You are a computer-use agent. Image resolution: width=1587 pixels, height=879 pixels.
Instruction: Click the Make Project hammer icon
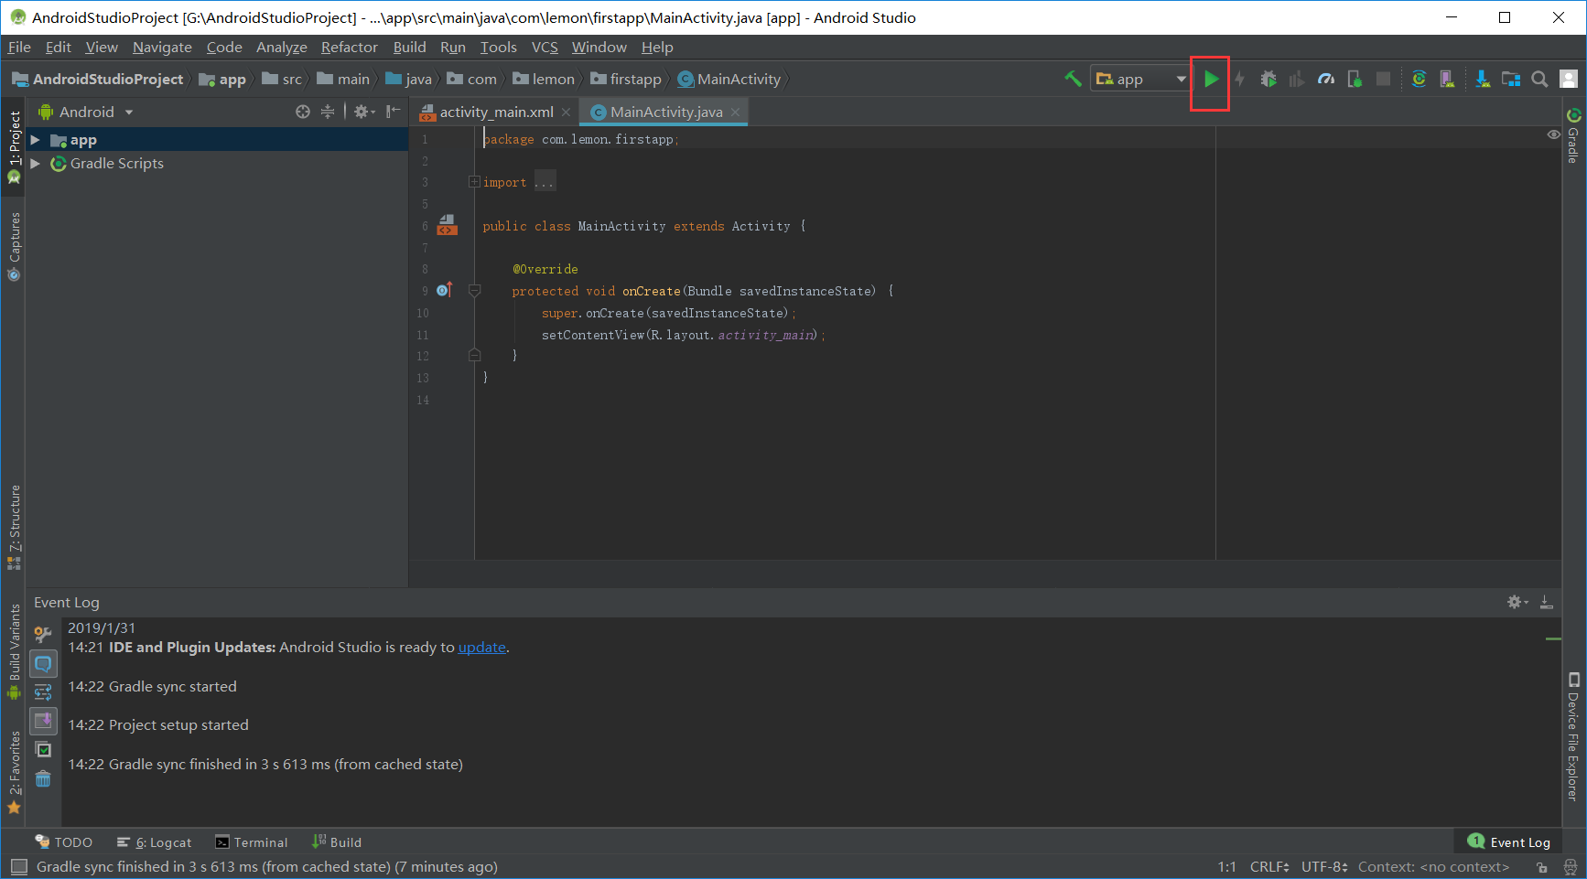tap(1073, 80)
